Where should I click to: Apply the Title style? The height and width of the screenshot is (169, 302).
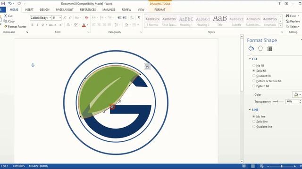coord(220,21)
